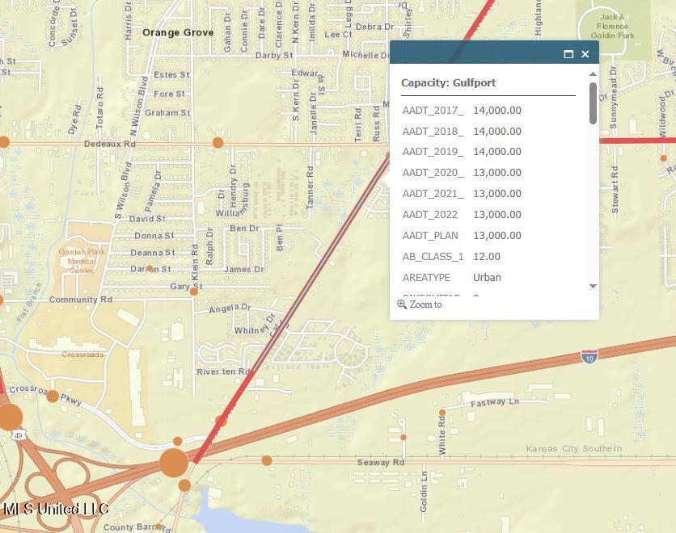Image resolution: width=676 pixels, height=533 pixels.
Task: Click the Capacity: Gulfport popup title
Action: (449, 82)
